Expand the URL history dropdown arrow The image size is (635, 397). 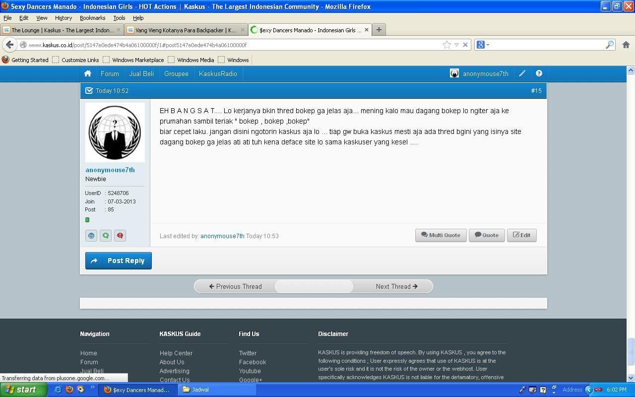coord(456,45)
